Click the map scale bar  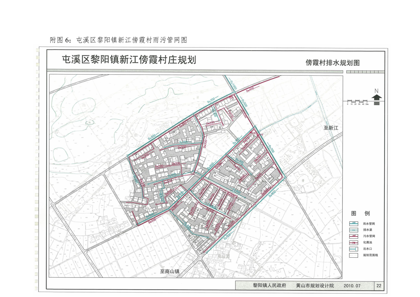pos(357,101)
